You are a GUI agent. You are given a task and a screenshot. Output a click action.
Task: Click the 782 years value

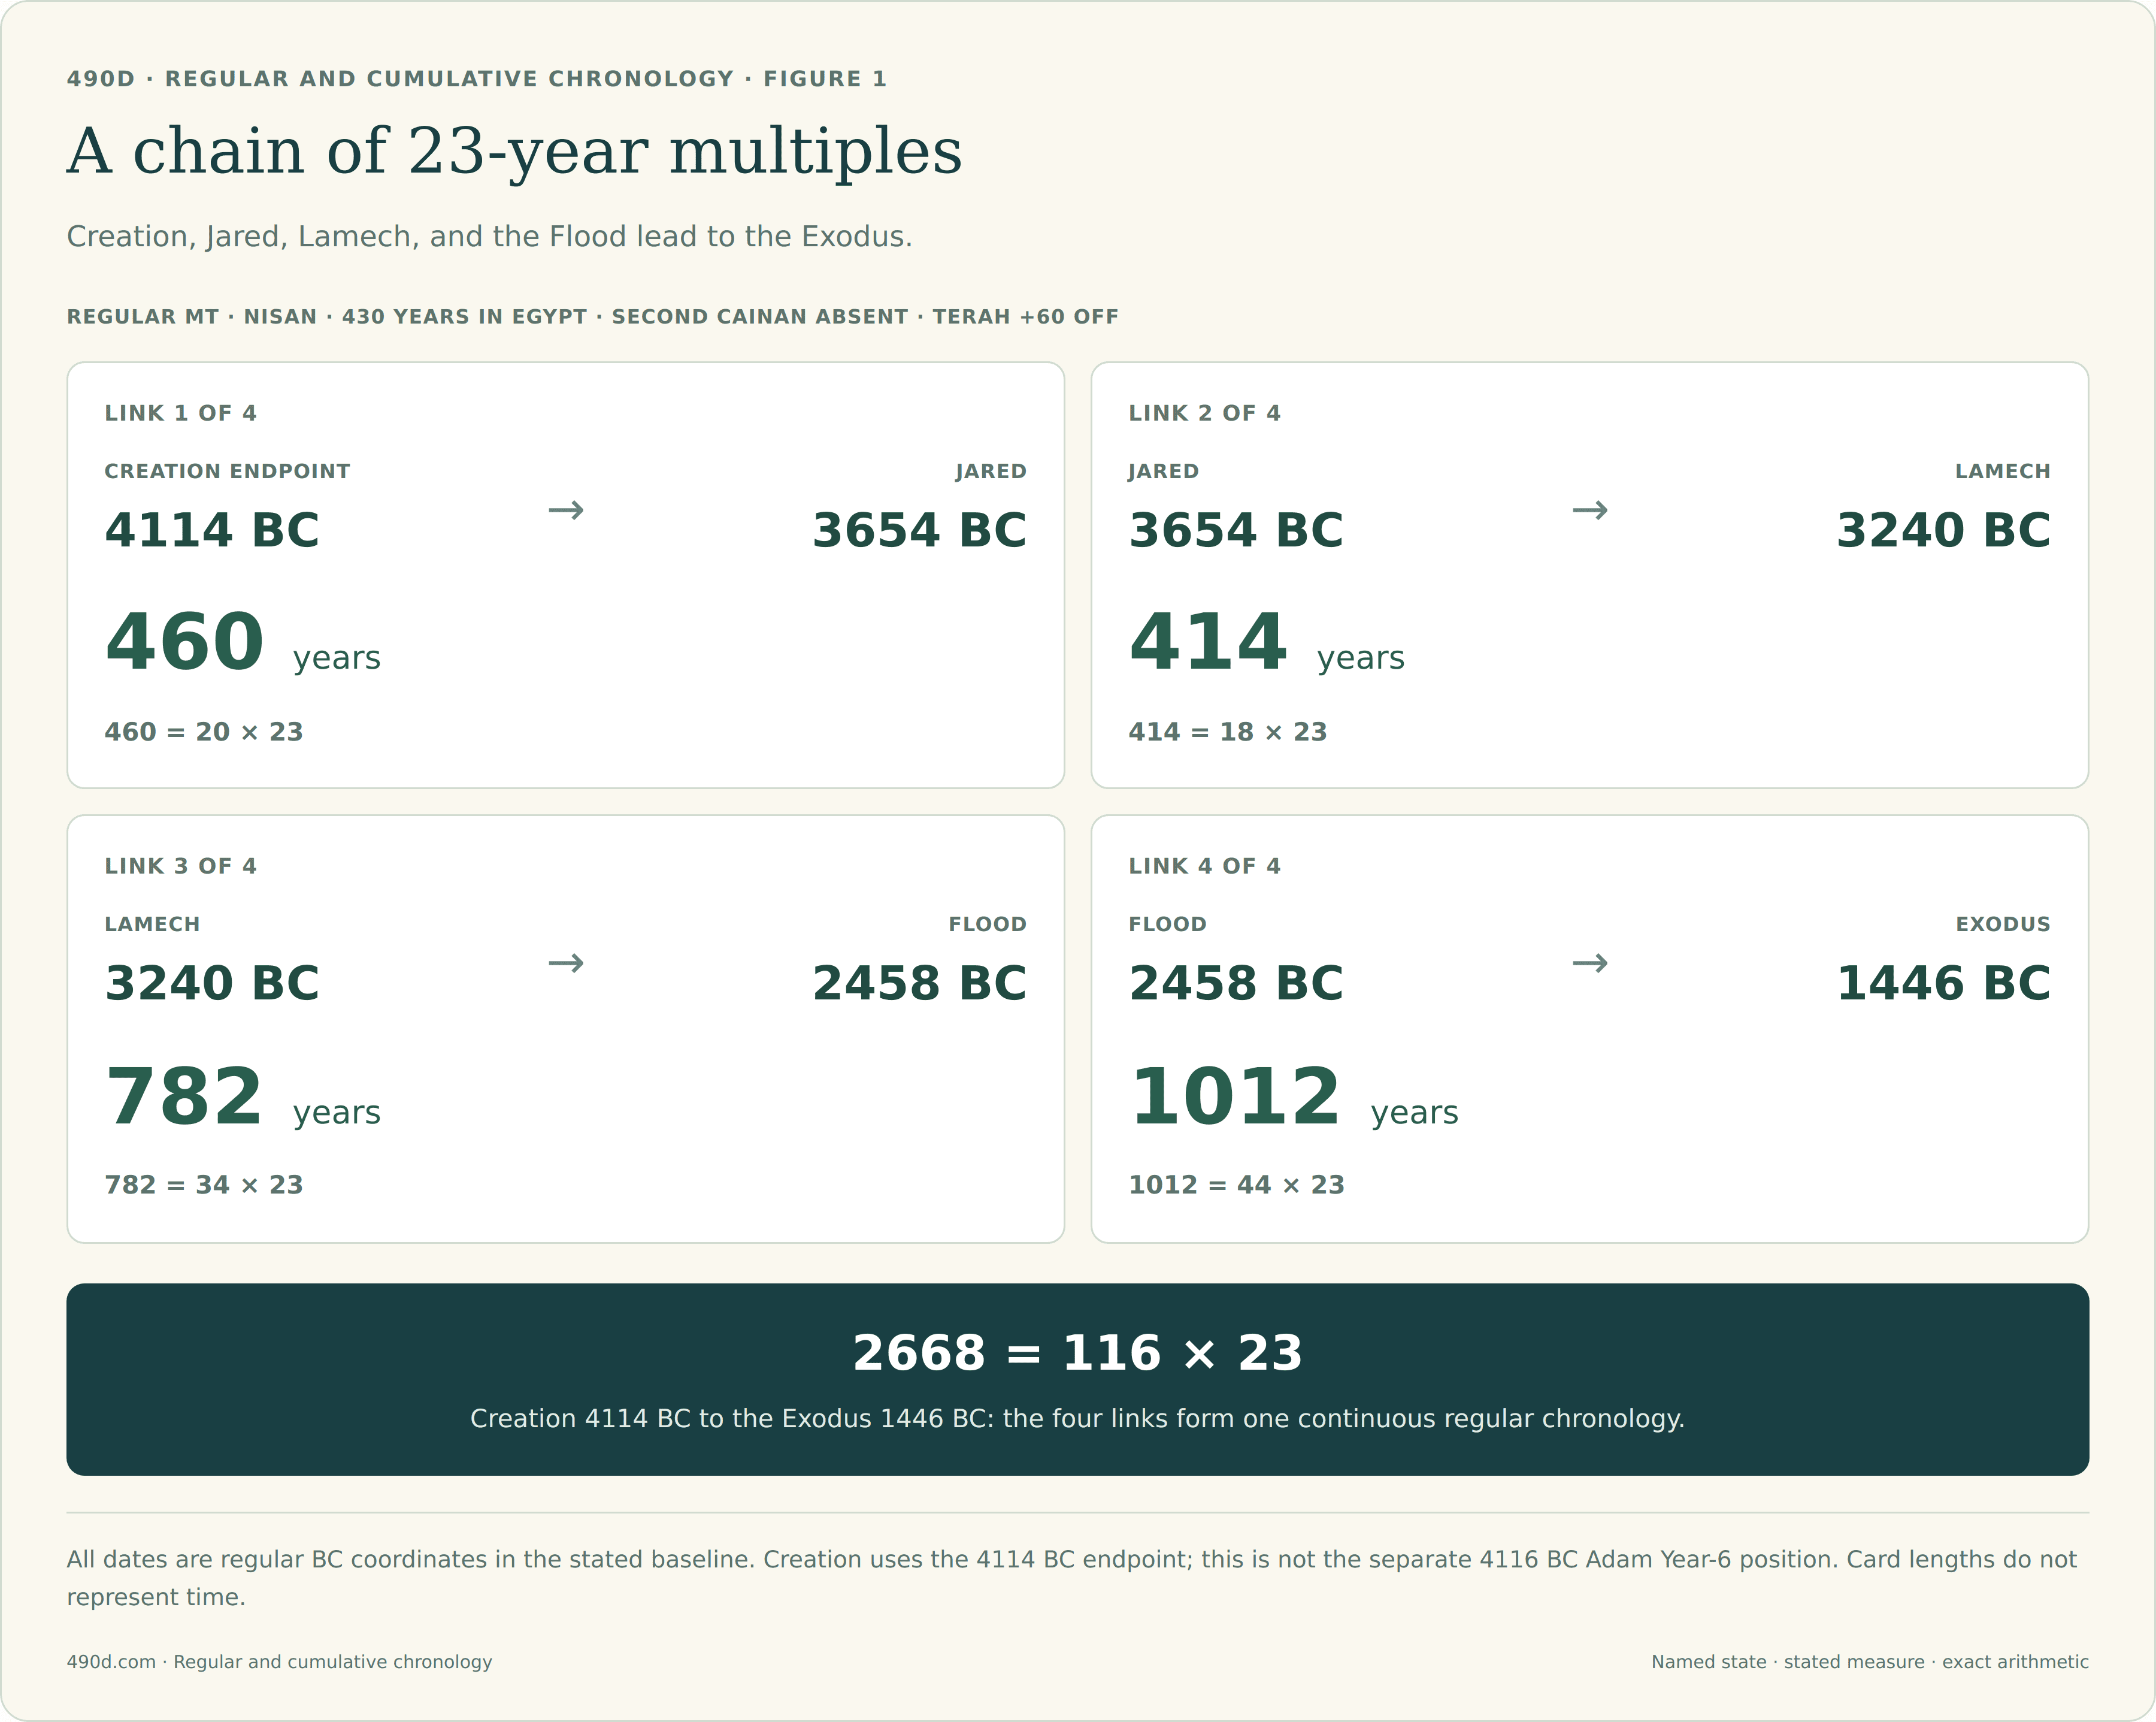point(243,1096)
